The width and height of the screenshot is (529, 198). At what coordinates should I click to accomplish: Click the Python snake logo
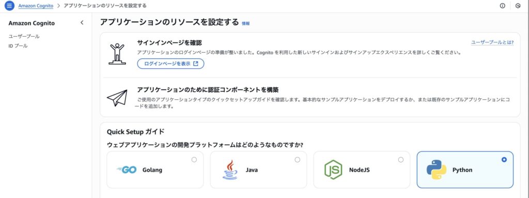pos(436,170)
